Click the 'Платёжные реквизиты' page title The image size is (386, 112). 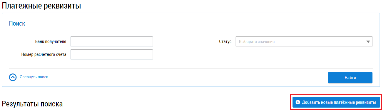41,6
